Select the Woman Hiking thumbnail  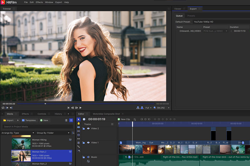click(21, 144)
